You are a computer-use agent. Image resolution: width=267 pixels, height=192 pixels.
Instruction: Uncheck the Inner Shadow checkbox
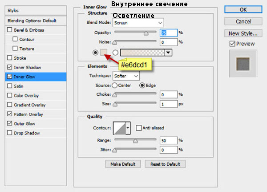point(10,67)
